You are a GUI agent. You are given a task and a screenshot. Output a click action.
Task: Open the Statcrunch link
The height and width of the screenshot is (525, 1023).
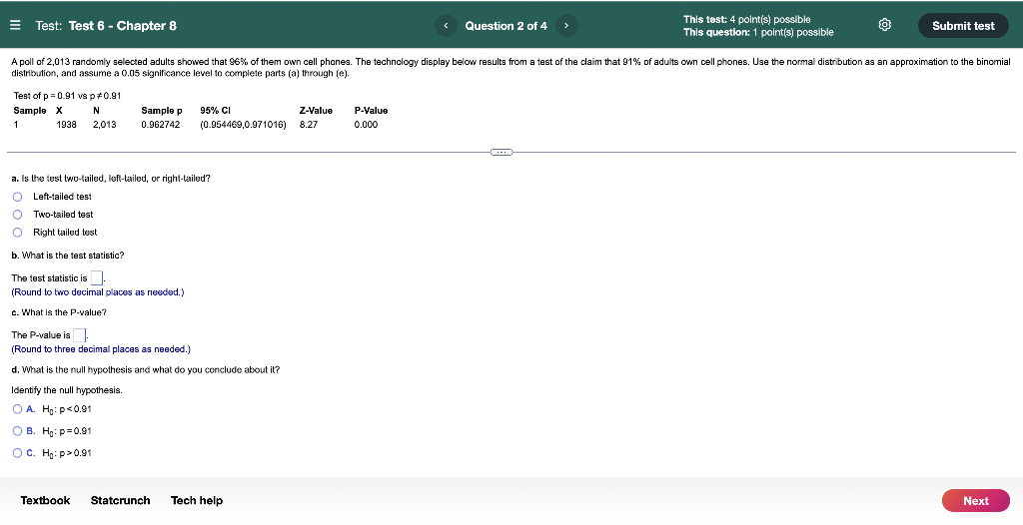tap(120, 500)
